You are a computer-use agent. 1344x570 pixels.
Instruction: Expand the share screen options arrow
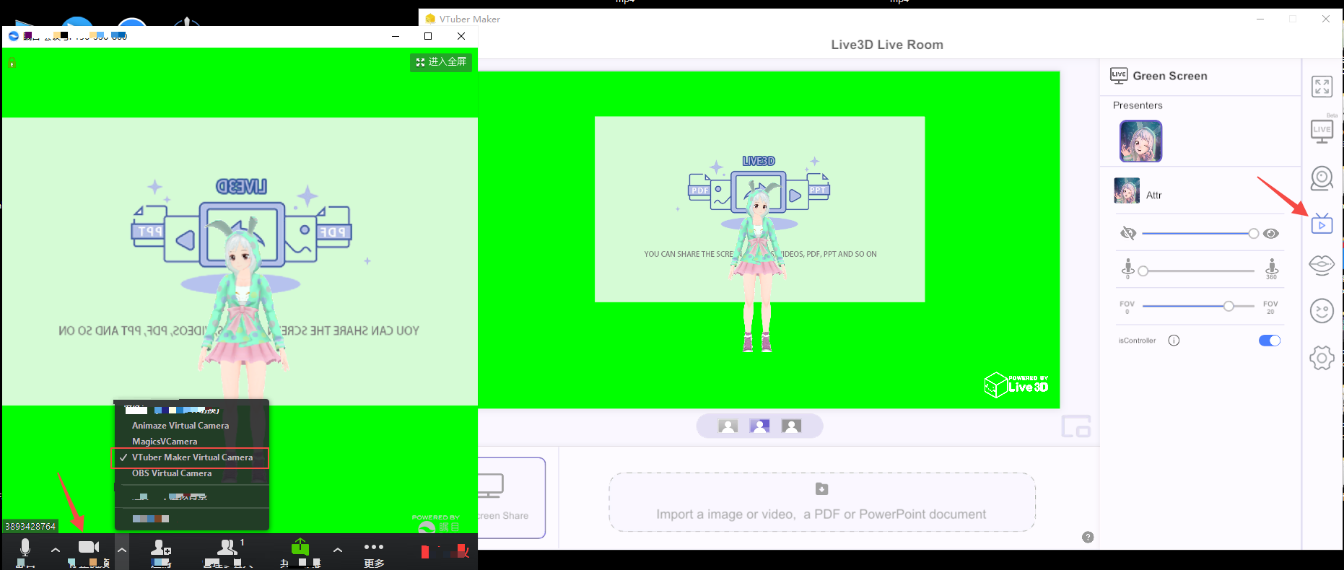coord(337,550)
